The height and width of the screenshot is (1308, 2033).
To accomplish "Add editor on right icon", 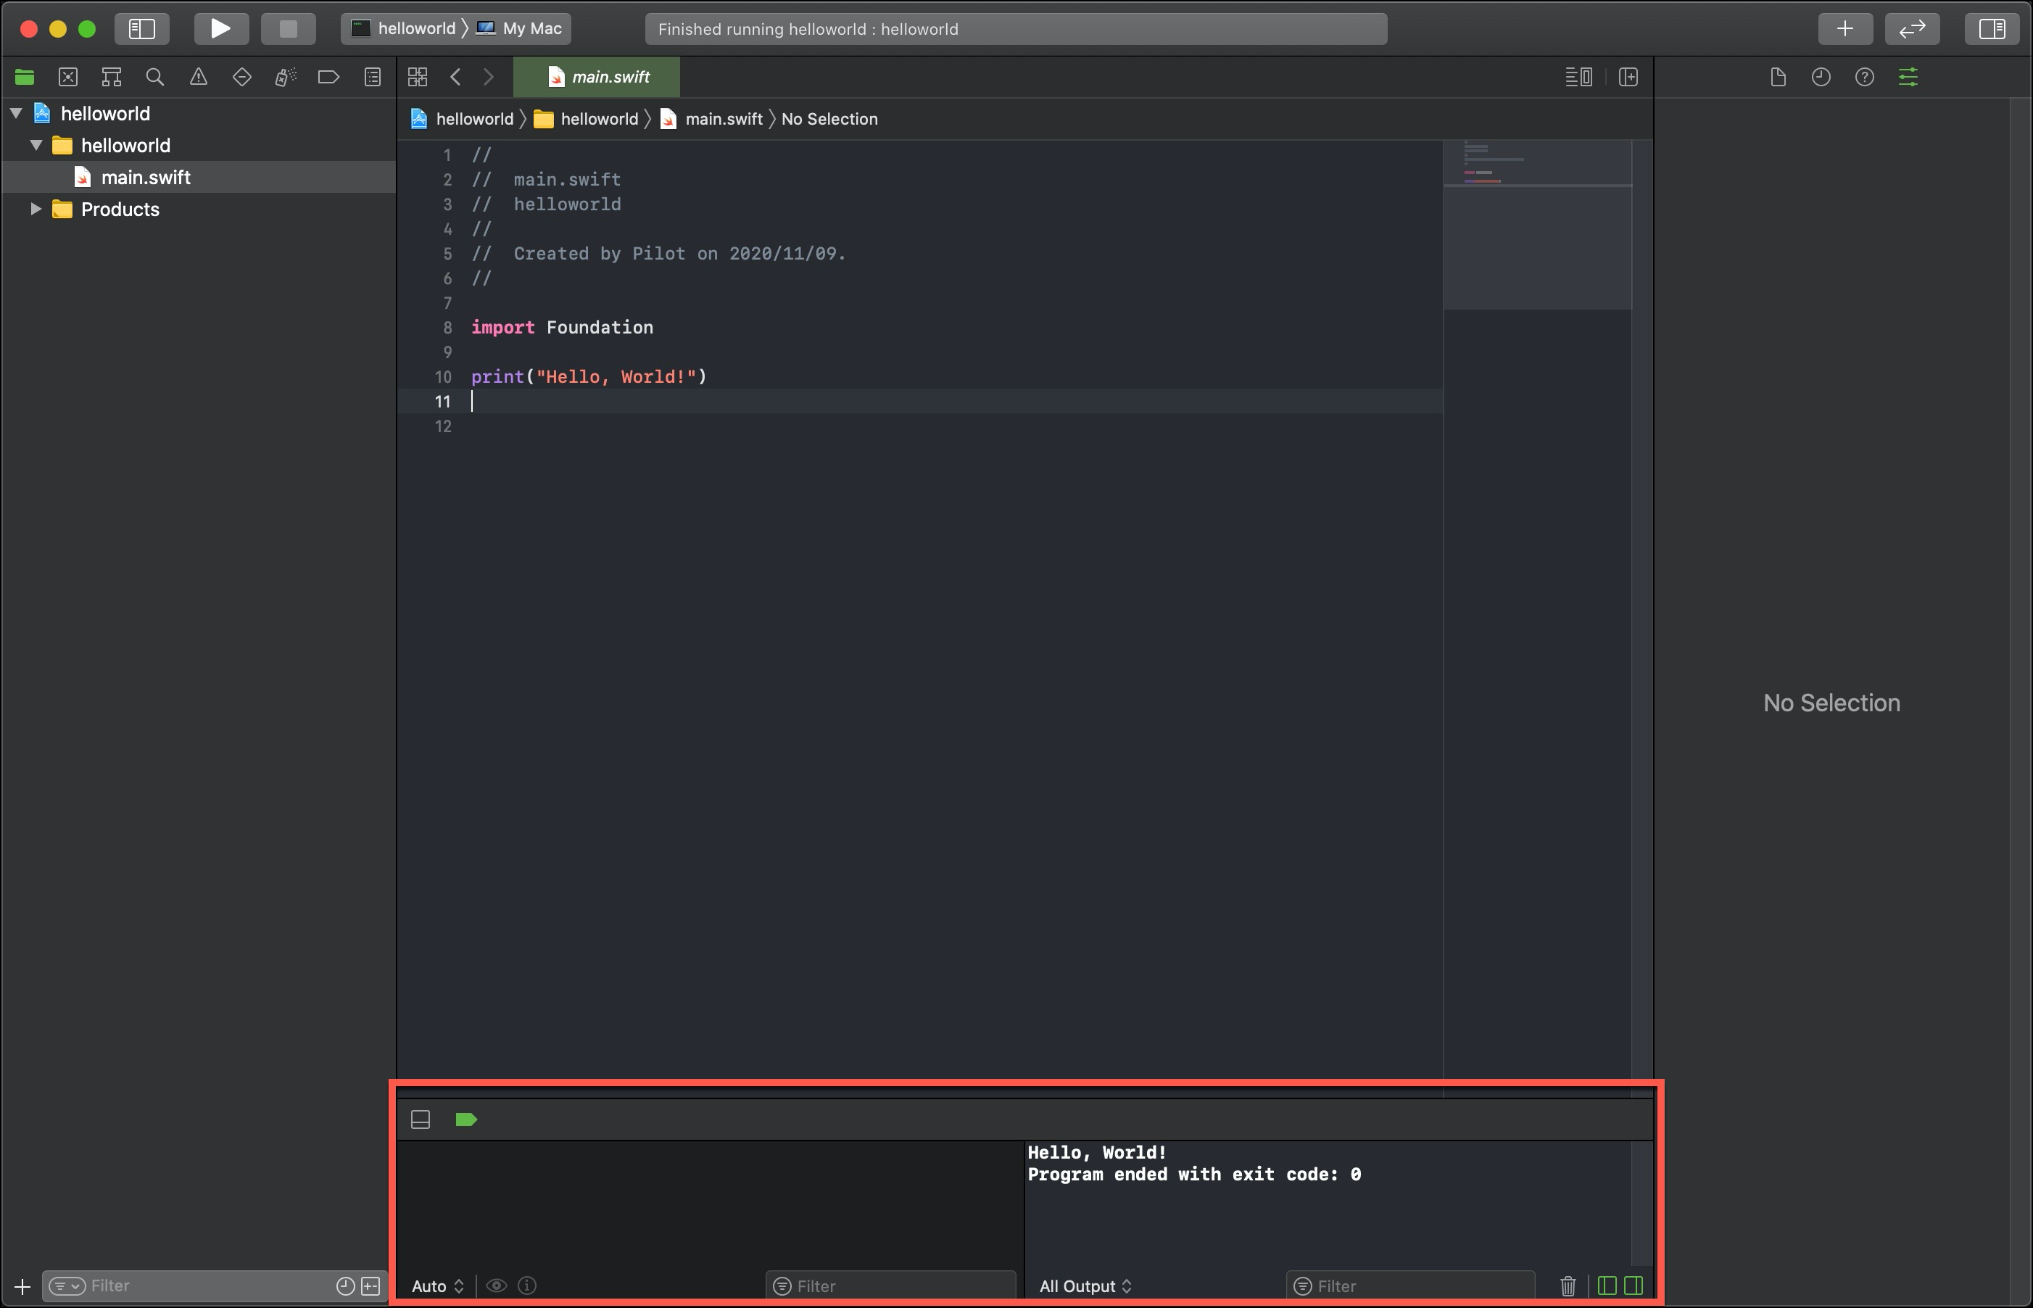I will point(1628,78).
